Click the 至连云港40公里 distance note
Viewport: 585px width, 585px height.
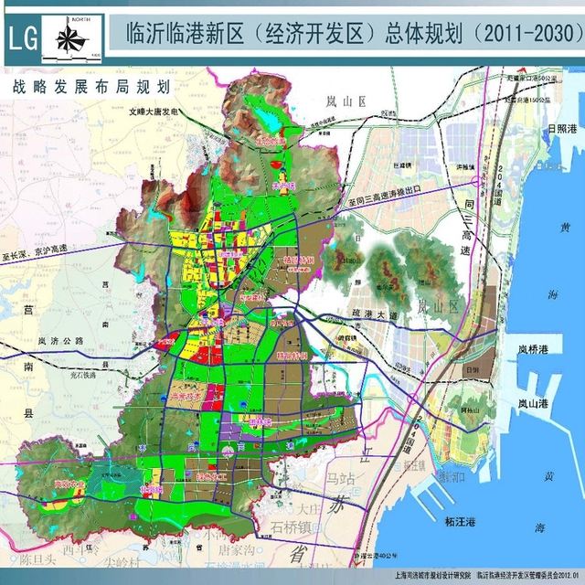375,556
